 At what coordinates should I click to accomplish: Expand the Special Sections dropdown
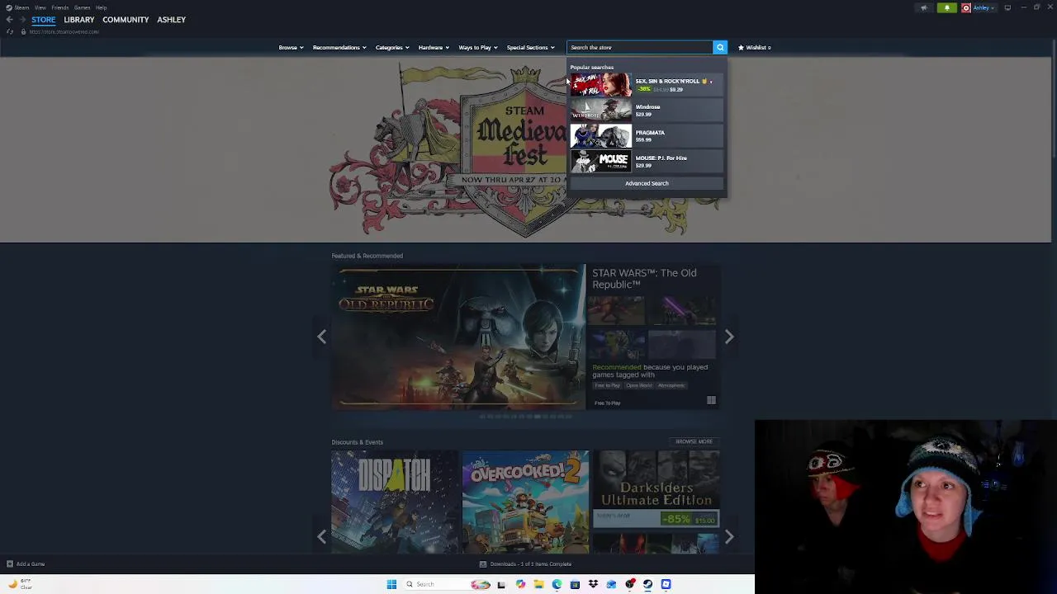531,47
